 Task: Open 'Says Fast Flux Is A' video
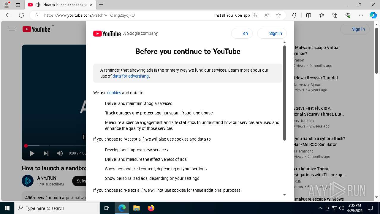click(319, 111)
